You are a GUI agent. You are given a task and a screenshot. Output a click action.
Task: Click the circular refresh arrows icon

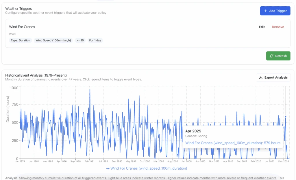(272, 56)
